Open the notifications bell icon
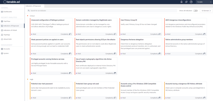 pos(181,2)
